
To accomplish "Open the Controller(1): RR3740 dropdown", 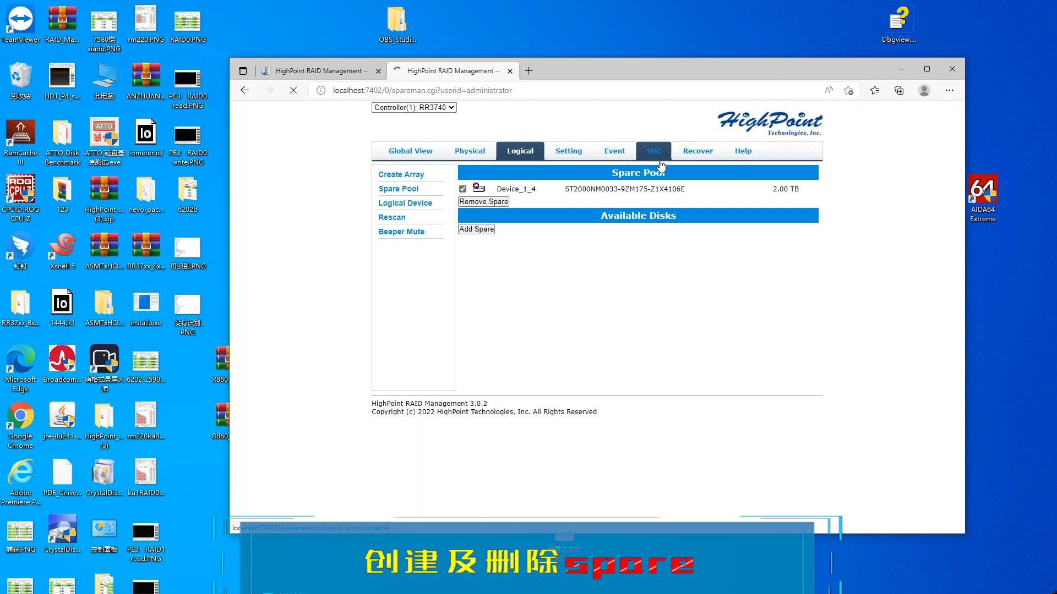I will click(414, 107).
